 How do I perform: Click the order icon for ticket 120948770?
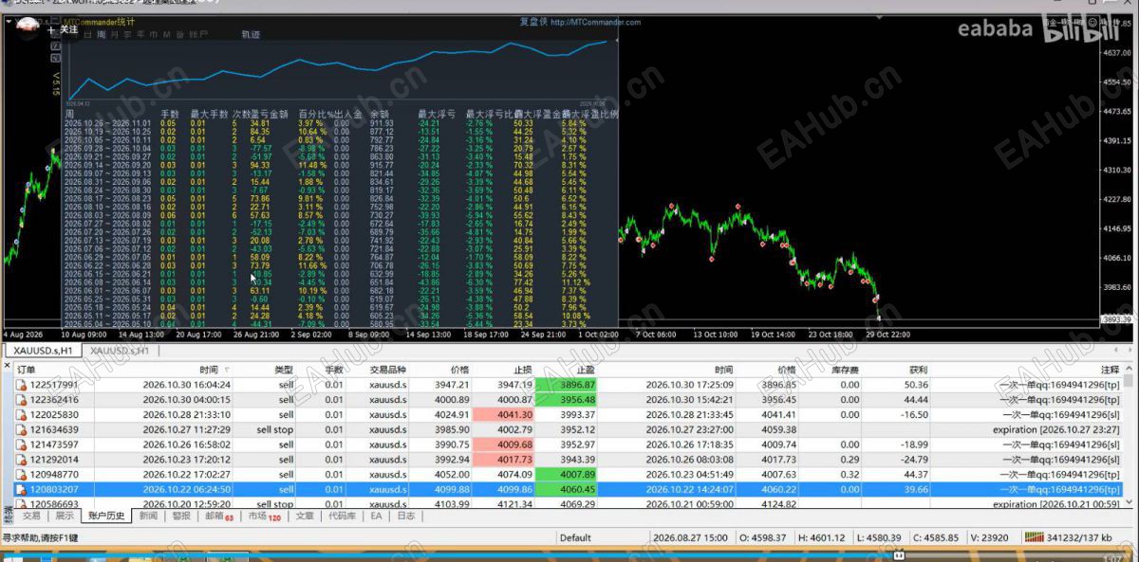coord(21,475)
